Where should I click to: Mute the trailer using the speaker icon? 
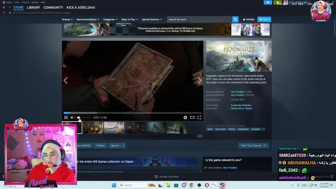click(73, 118)
